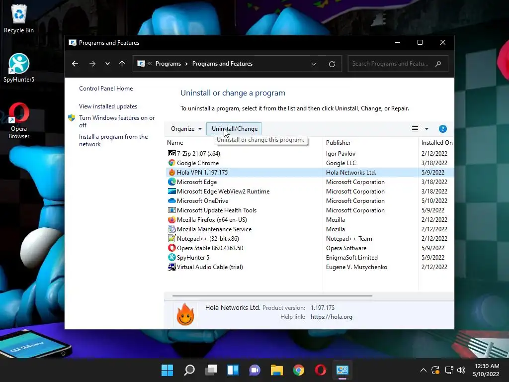Open File Explorer from the taskbar
The image size is (509, 382).
276,370
